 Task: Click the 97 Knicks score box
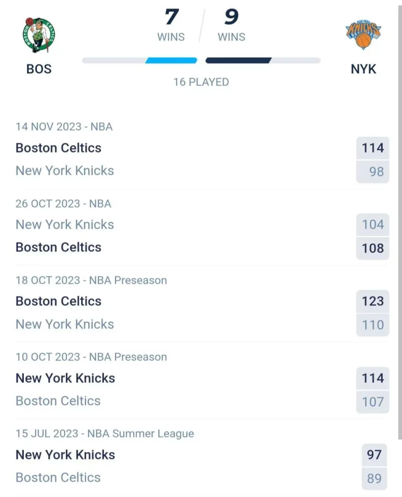click(374, 455)
